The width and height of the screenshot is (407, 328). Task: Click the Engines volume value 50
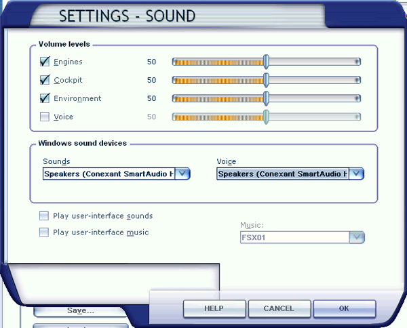(151, 62)
